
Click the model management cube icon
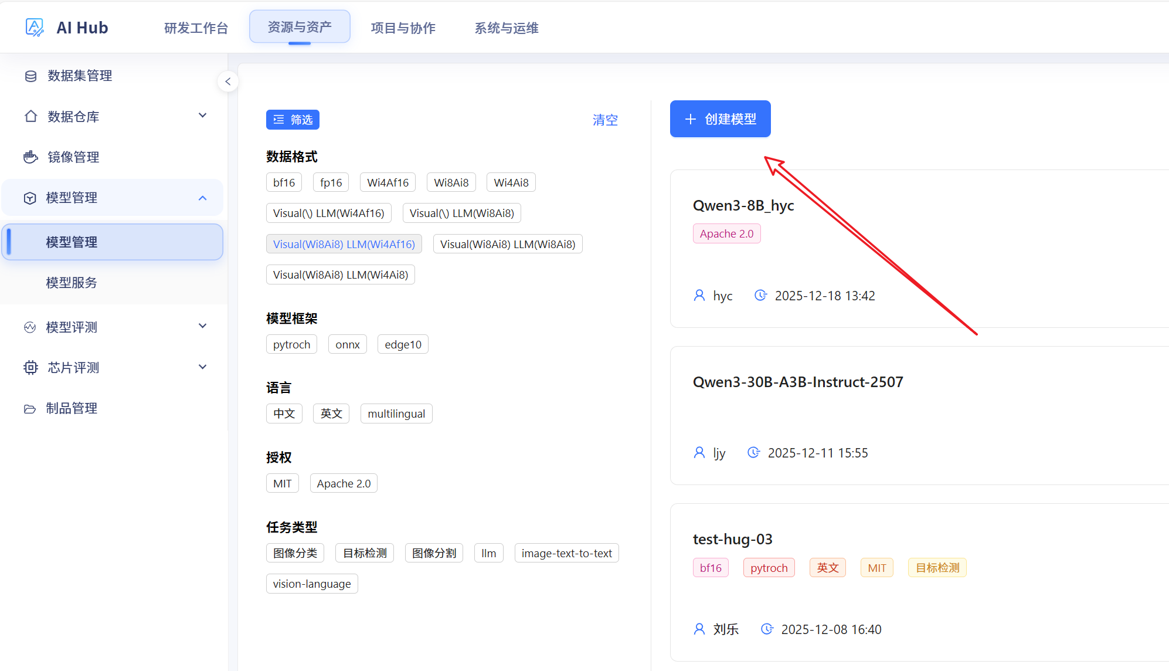30,198
